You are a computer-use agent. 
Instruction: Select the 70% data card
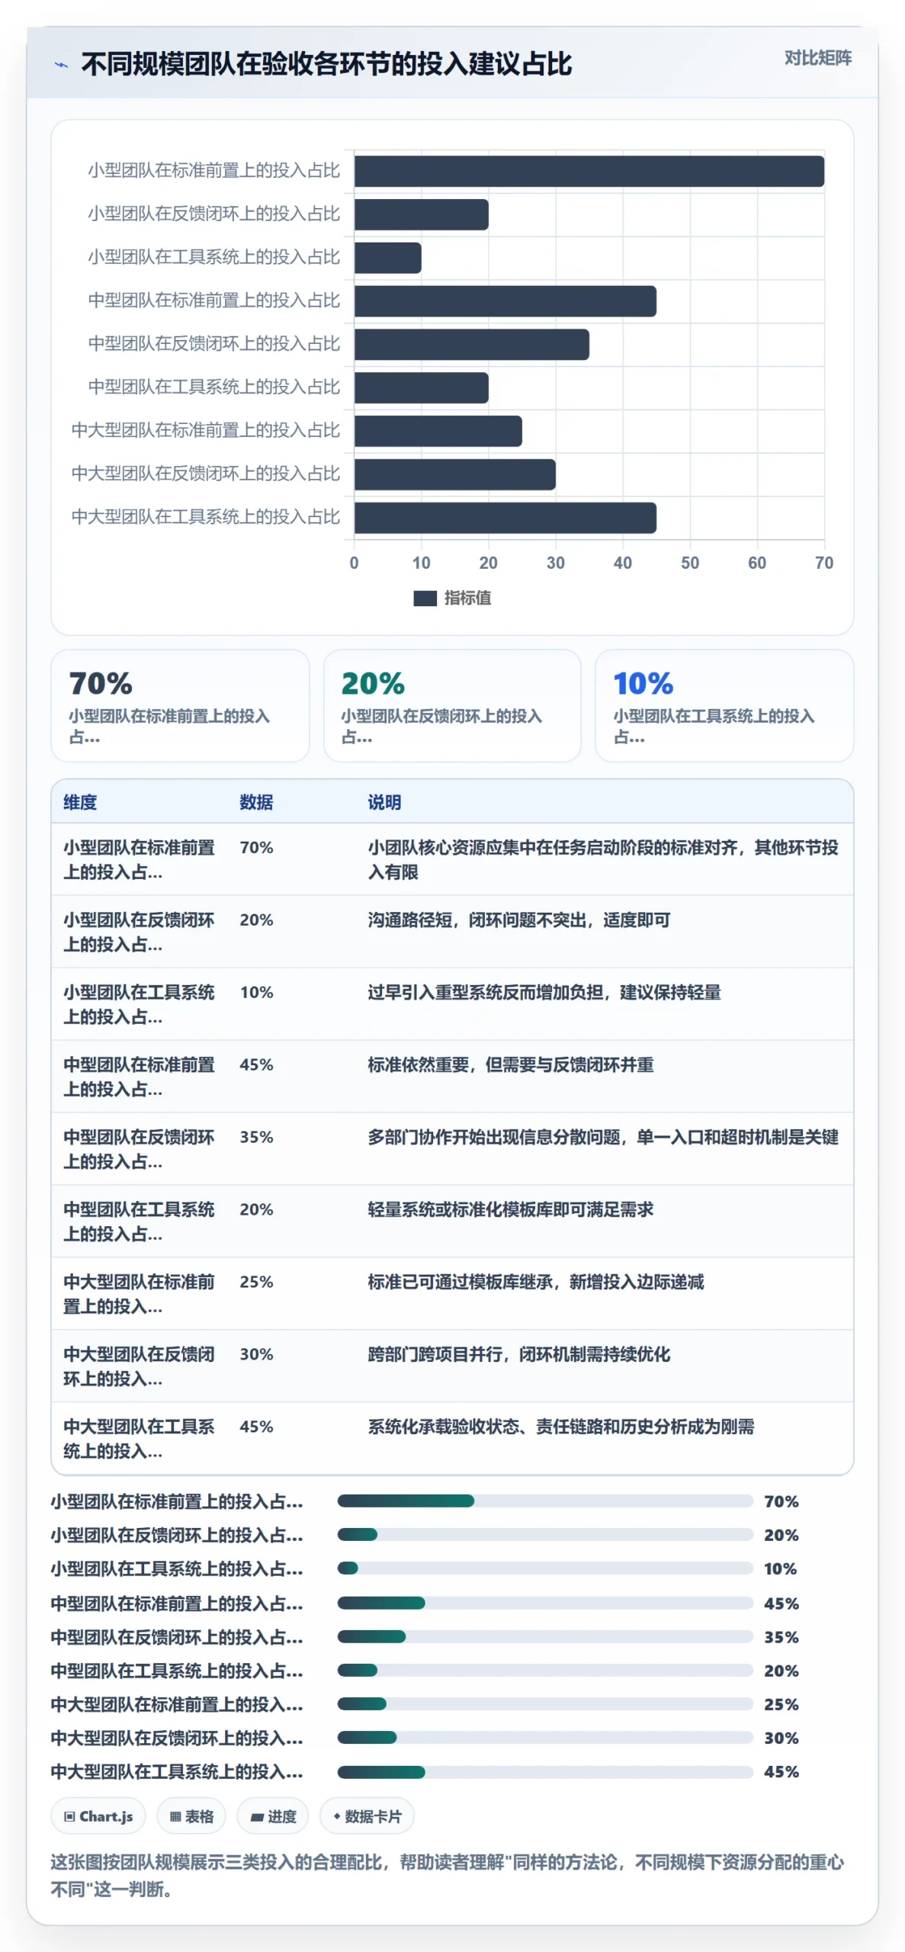[x=180, y=705]
